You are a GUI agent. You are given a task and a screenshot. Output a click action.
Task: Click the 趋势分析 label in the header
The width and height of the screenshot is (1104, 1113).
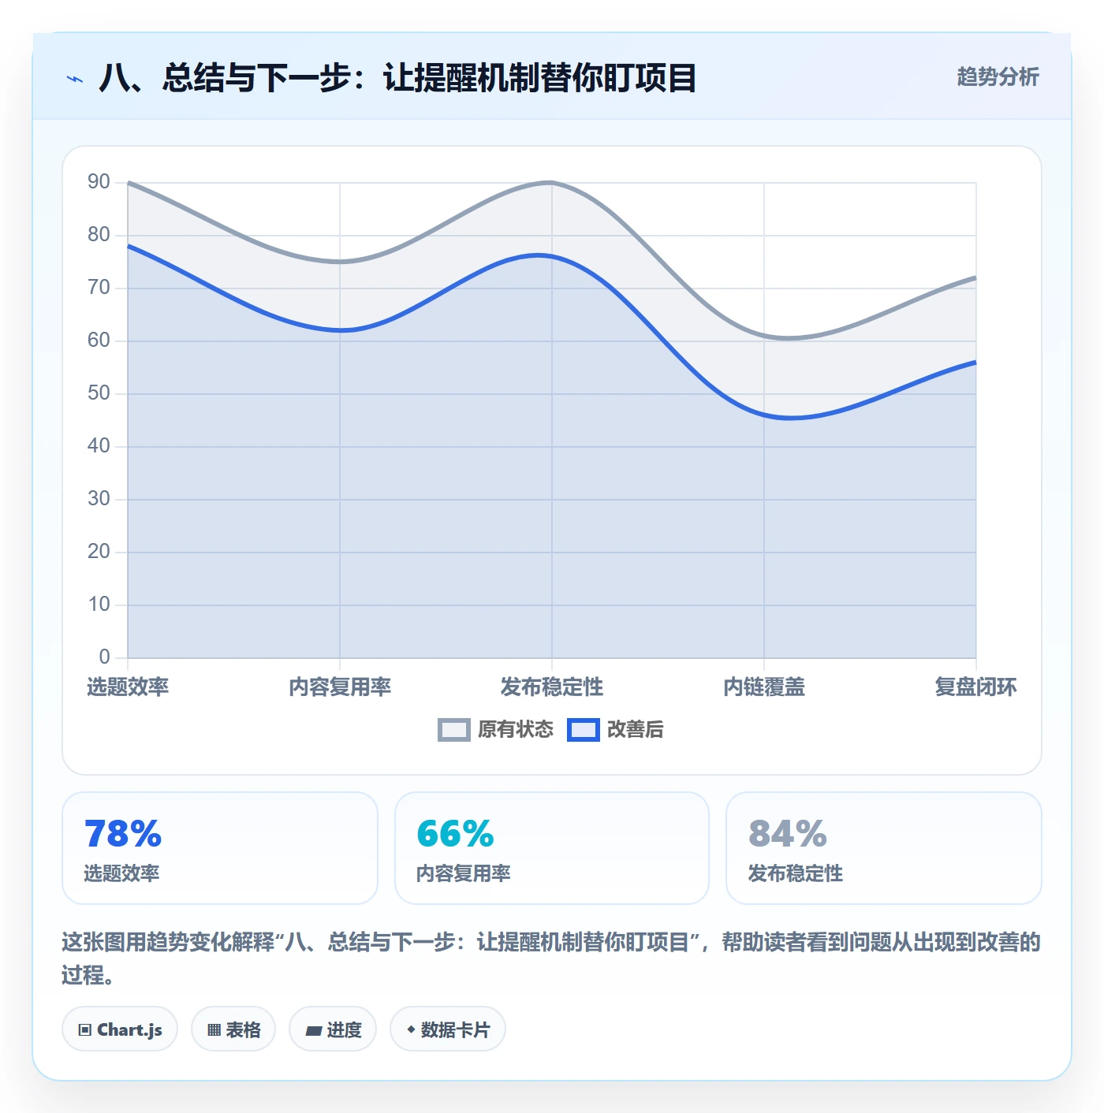[998, 77]
